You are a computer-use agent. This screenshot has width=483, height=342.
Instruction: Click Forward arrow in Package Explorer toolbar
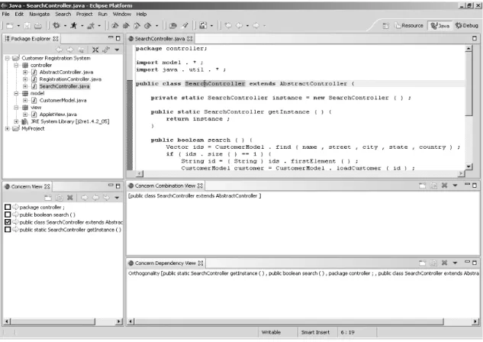pyautogui.click(x=70, y=50)
